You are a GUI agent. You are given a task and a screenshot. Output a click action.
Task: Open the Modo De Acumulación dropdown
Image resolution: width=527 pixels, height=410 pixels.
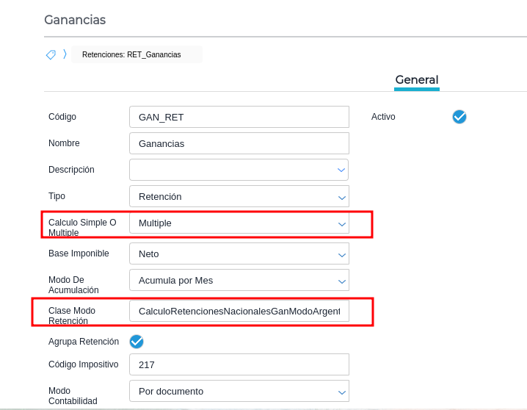tap(239, 280)
